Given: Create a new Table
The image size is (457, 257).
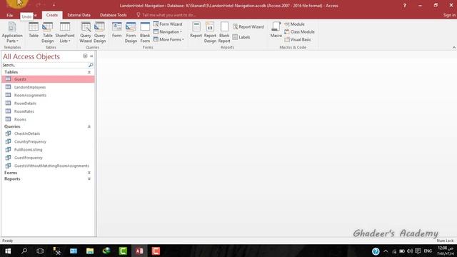Looking at the screenshot, I should point(34,30).
